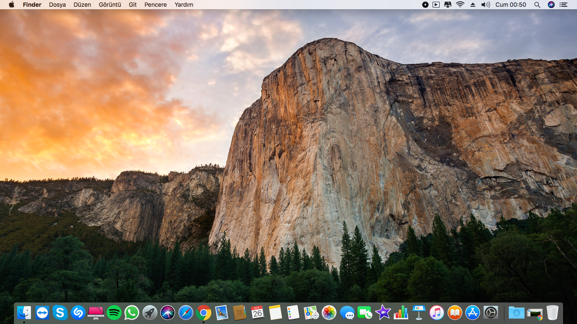Open Launchpad rocket icon
The image size is (577, 324).
150,313
